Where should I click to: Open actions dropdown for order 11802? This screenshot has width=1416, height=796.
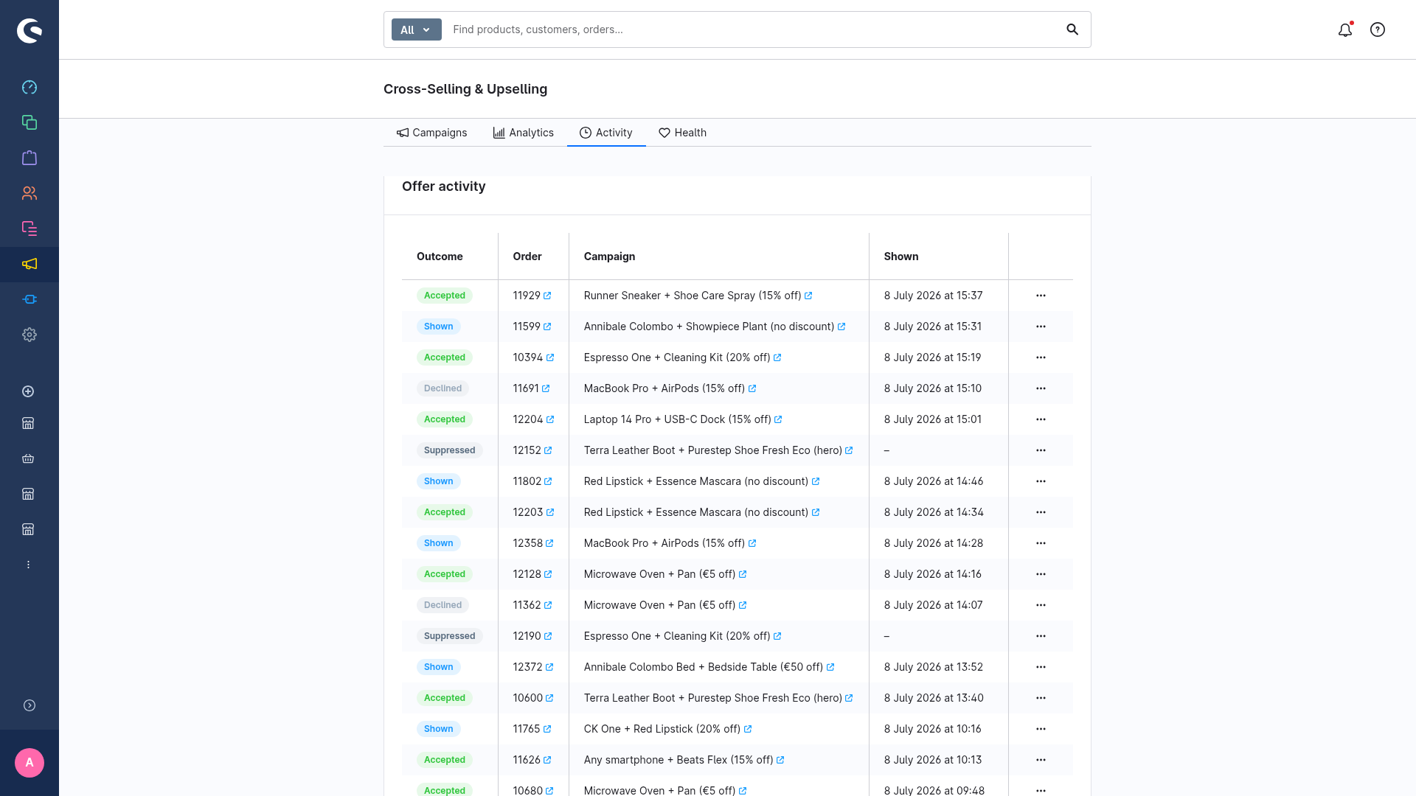1041,481
